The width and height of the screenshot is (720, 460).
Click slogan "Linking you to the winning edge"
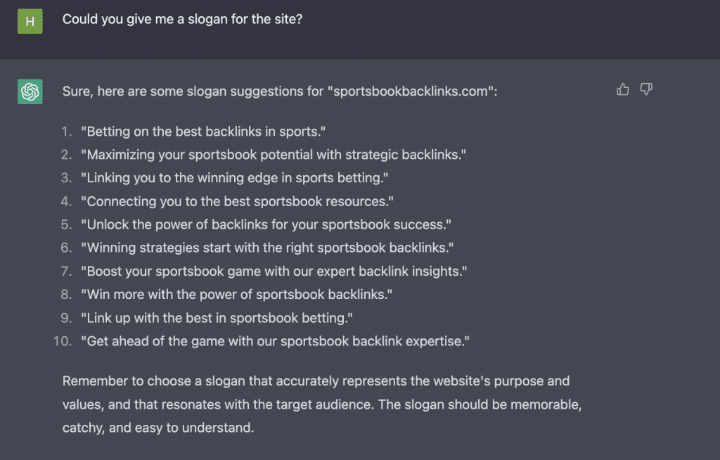[x=235, y=178]
